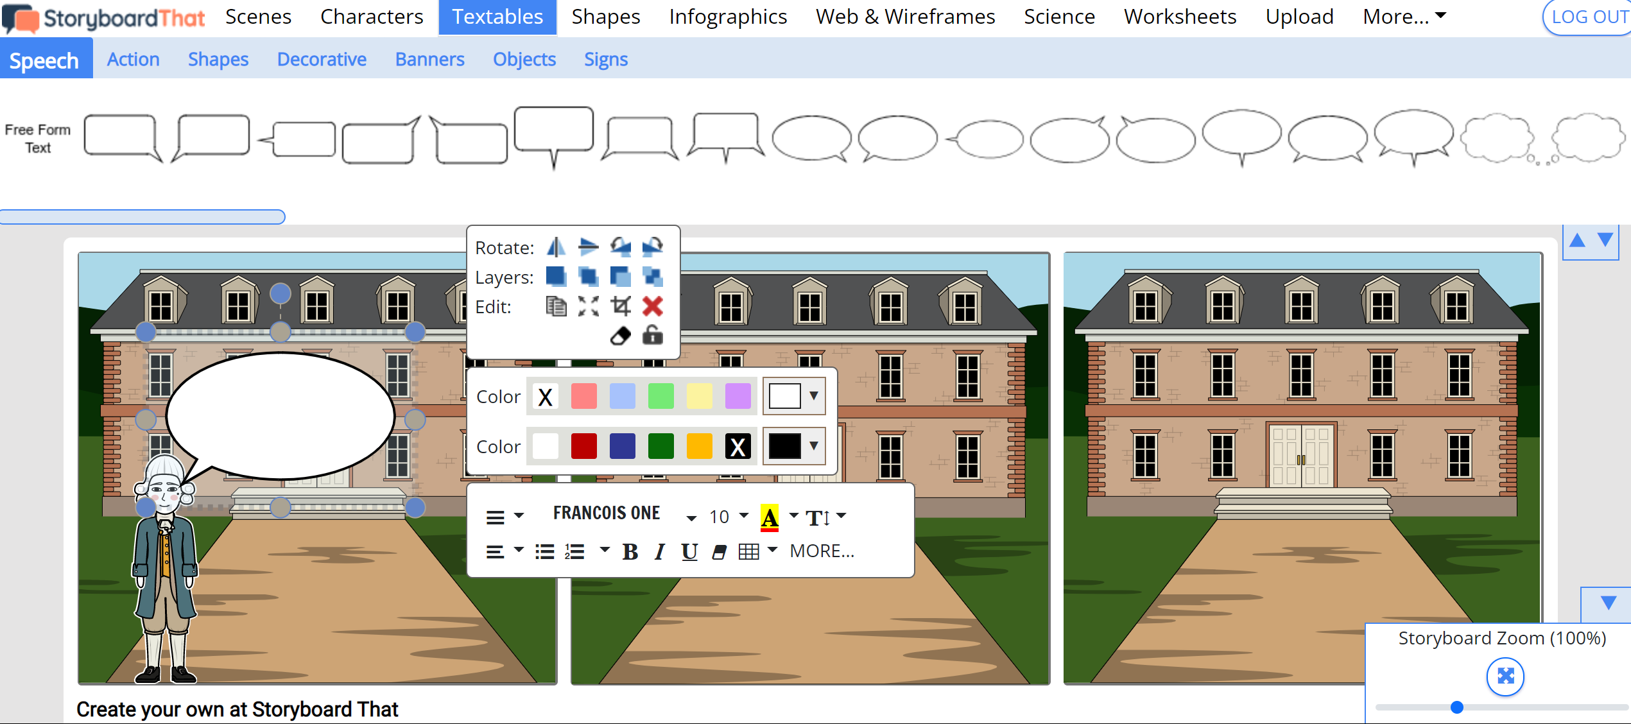
Task: Flip the speech bubble horizontally
Action: tap(556, 246)
